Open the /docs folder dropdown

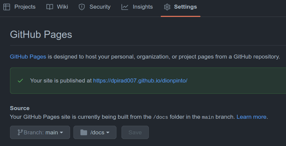pyautogui.click(x=95, y=132)
